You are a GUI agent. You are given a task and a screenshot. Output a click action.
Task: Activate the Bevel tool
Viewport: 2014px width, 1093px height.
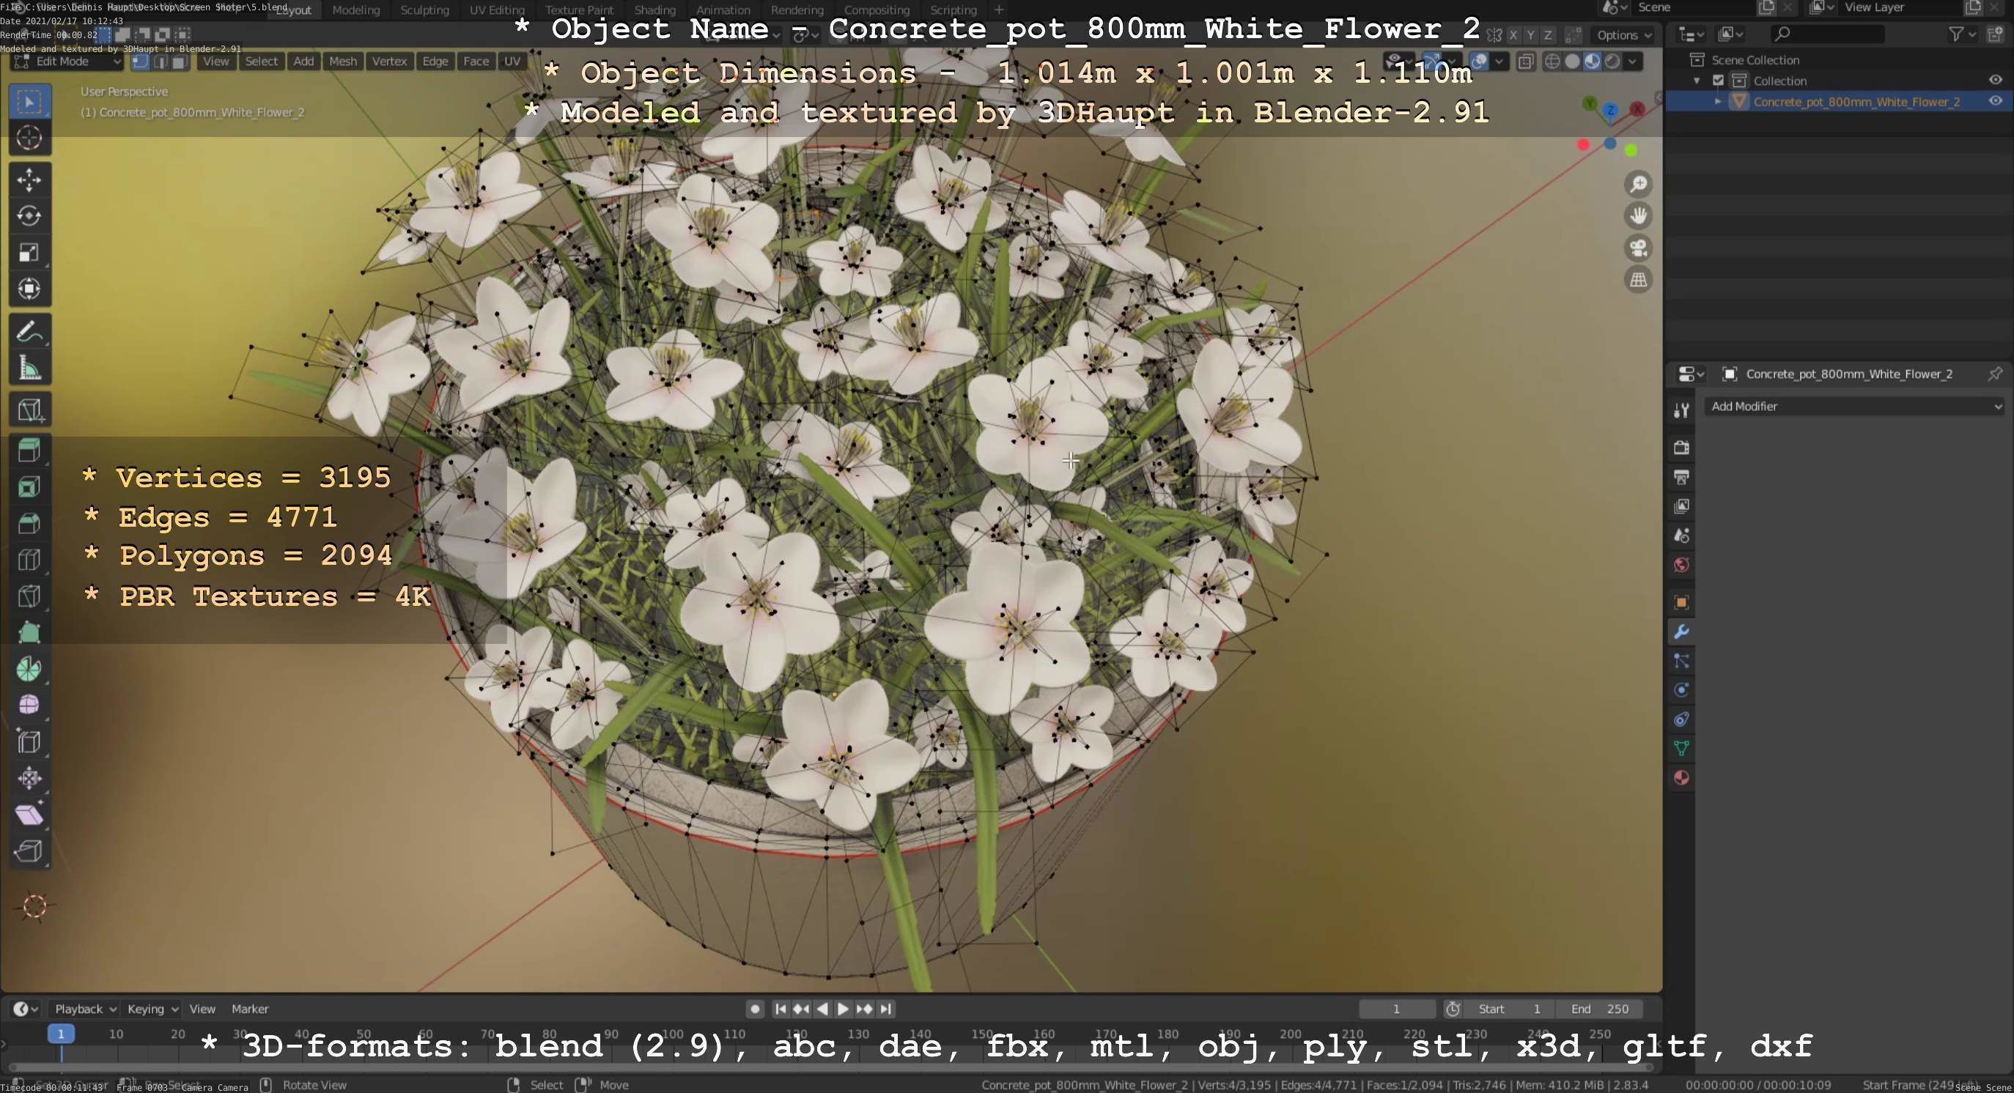[x=30, y=522]
